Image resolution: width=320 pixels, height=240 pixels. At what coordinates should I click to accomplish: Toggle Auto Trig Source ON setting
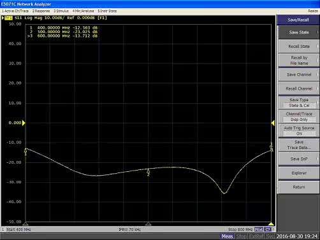coord(299,131)
